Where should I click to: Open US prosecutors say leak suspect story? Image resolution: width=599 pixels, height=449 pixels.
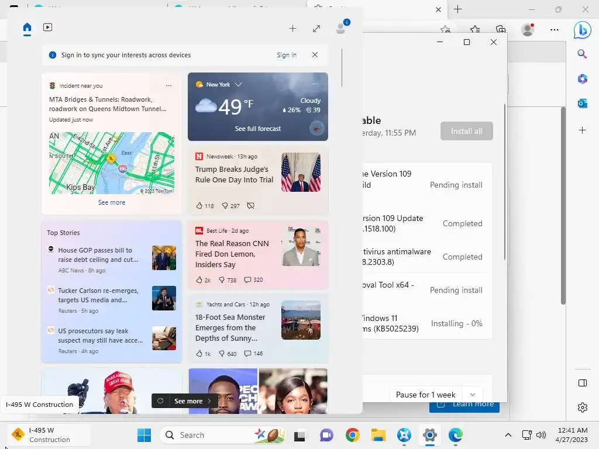[x=100, y=336]
